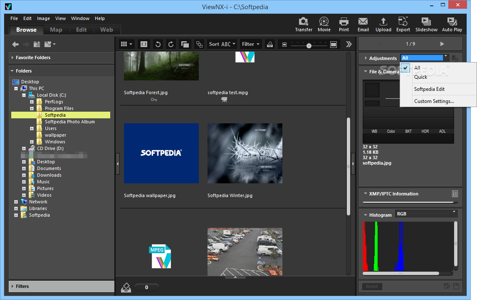Go back with the left arrow
The image size is (477, 300).
pyautogui.click(x=15, y=45)
